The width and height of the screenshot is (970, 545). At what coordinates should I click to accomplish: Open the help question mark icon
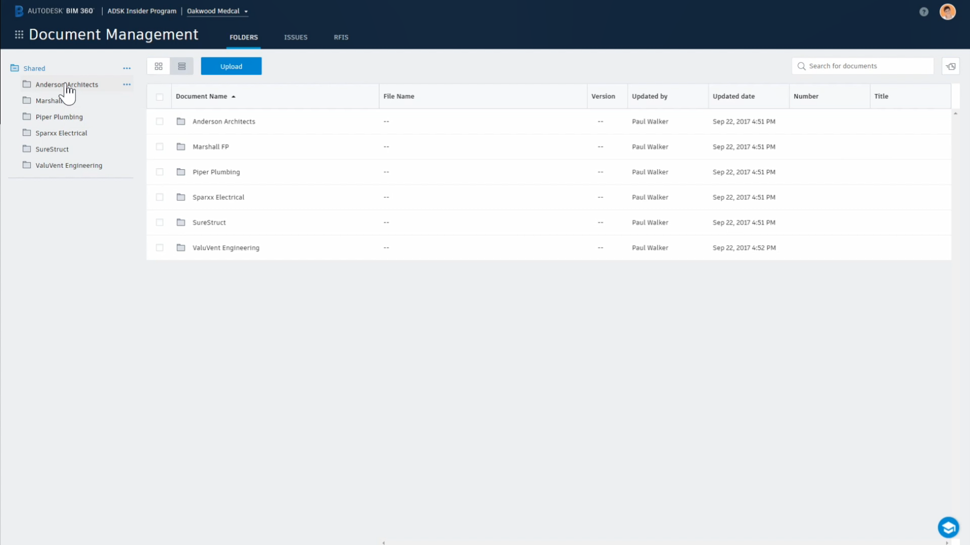point(924,12)
